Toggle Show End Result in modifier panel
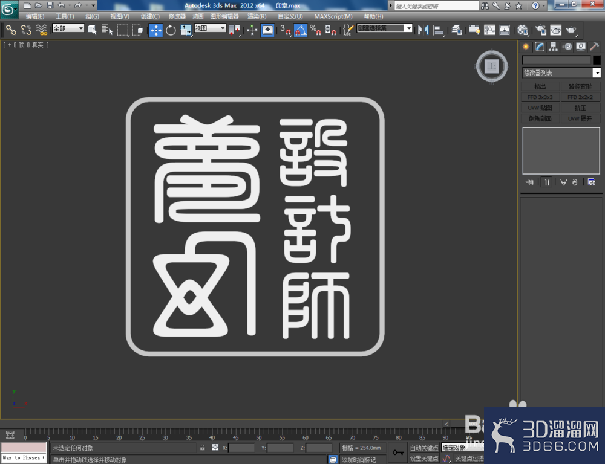The image size is (605, 464). [x=547, y=182]
